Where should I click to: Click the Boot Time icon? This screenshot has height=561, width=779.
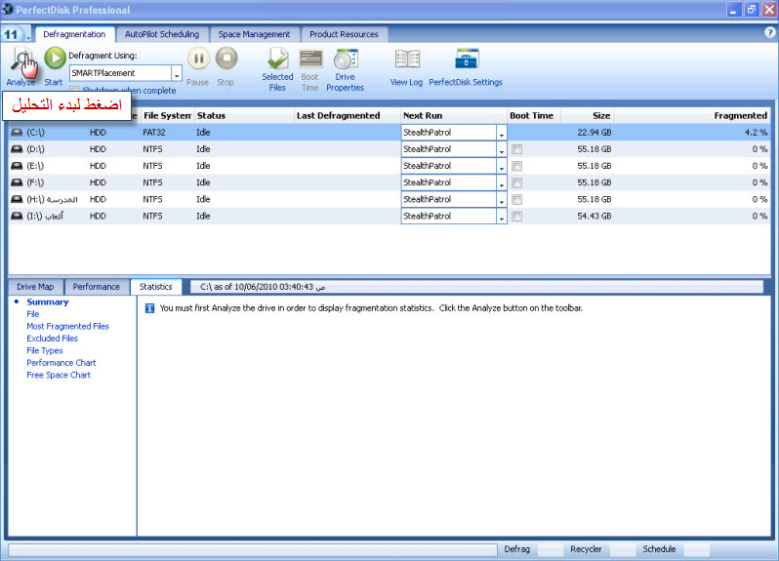tap(310, 60)
